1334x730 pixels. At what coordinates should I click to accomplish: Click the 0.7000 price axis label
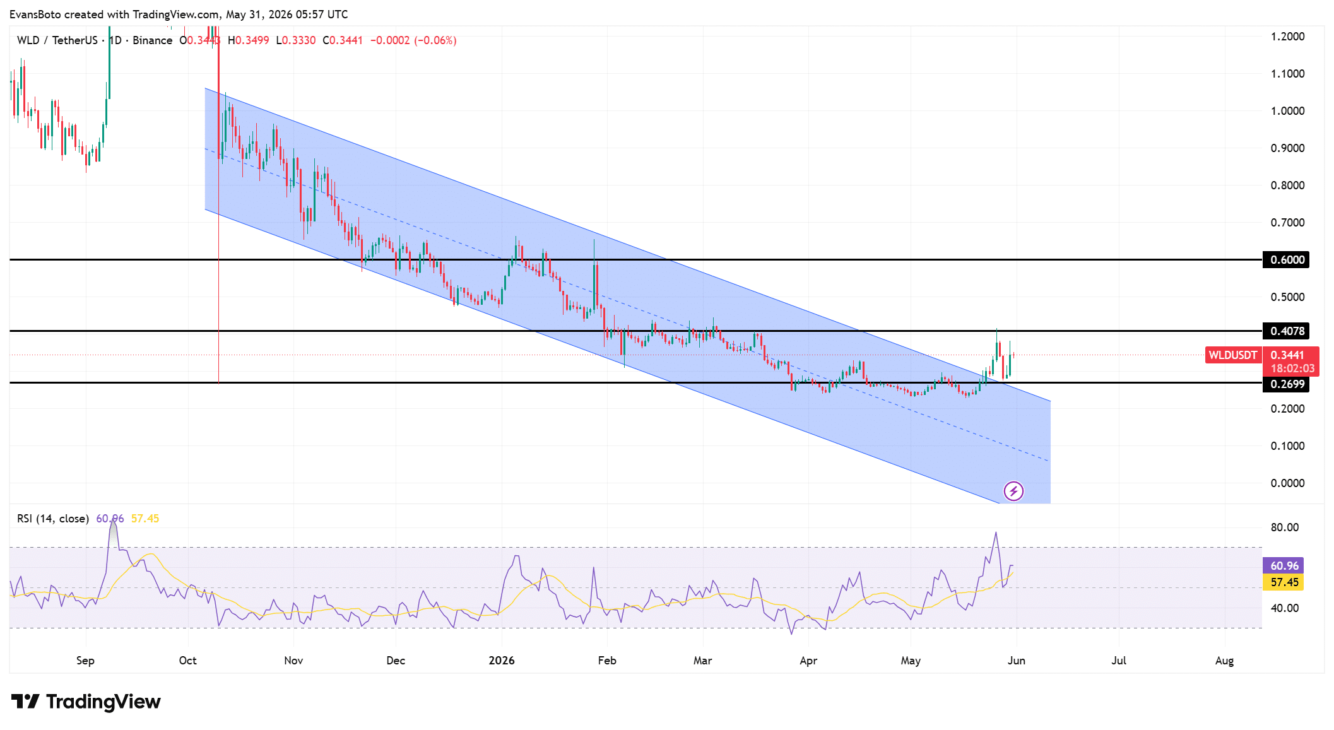(1287, 223)
